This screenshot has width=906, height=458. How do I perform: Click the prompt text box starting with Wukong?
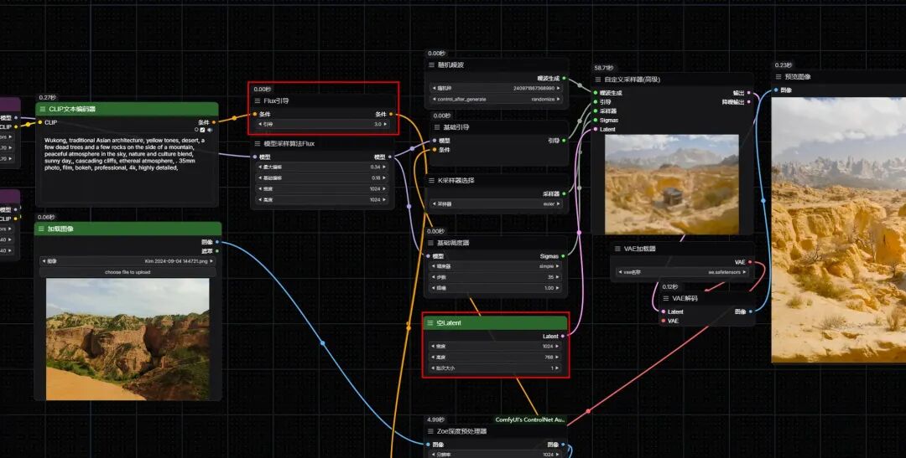point(127,170)
